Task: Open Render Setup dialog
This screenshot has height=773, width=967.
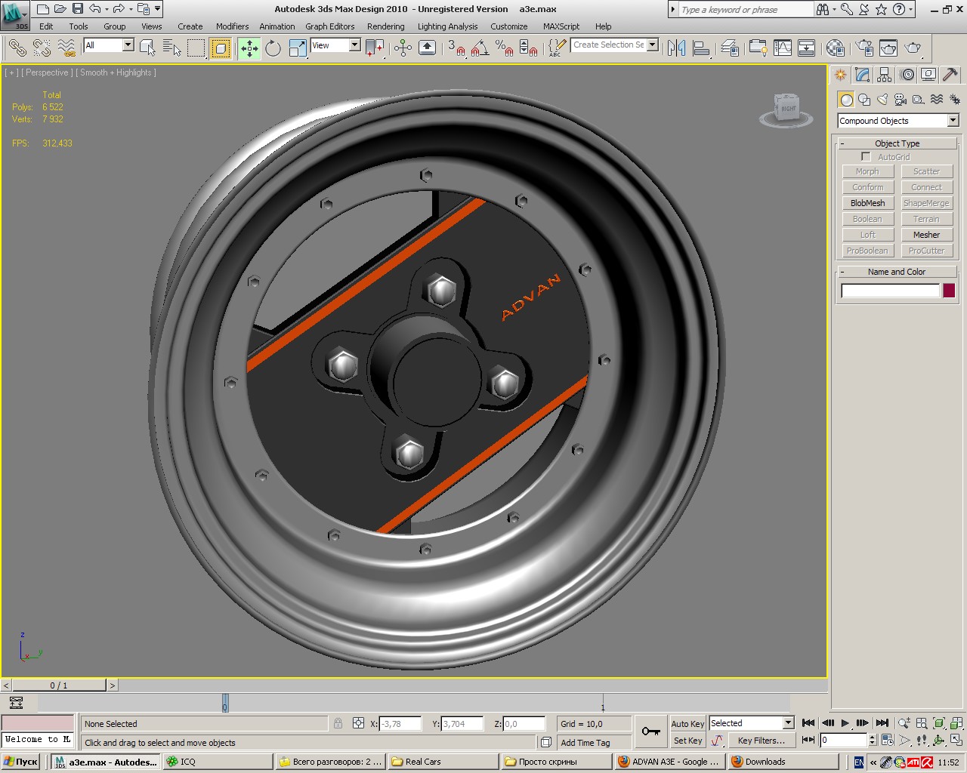Action: [x=864, y=48]
